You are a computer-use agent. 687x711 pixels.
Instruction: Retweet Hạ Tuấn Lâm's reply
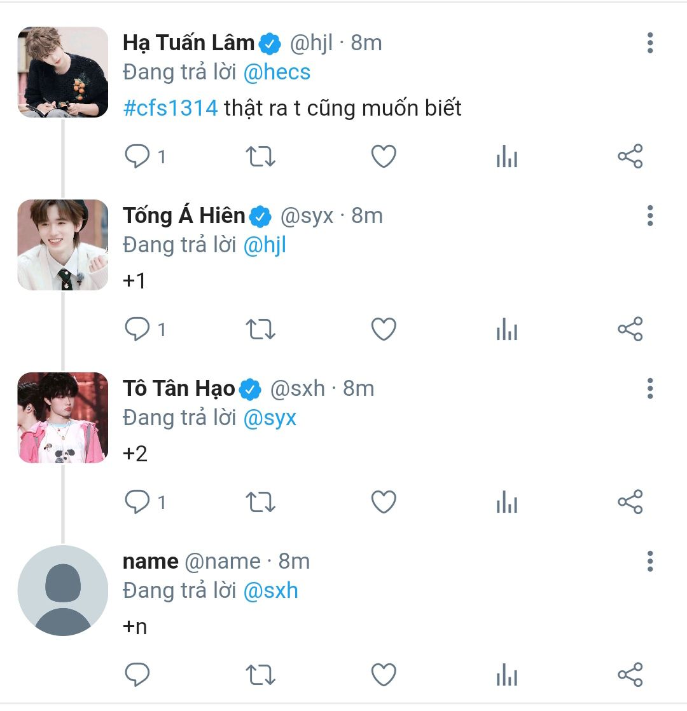point(260,156)
